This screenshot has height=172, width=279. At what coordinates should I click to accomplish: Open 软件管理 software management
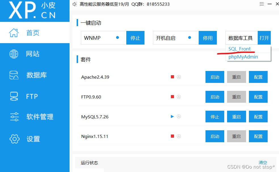(x=35, y=117)
